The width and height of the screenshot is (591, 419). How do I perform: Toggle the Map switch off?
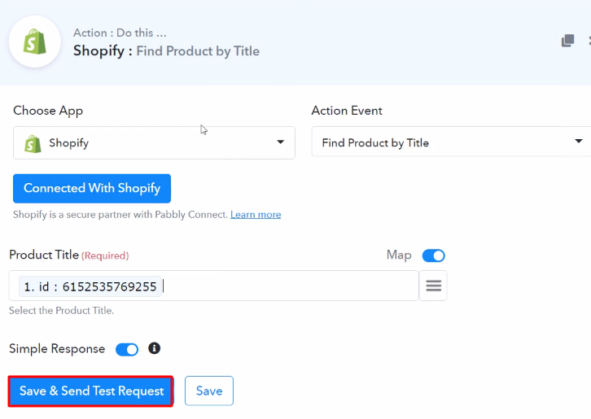point(433,255)
